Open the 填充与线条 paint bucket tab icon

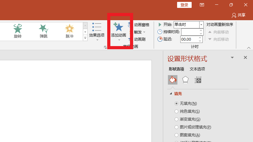(172, 80)
